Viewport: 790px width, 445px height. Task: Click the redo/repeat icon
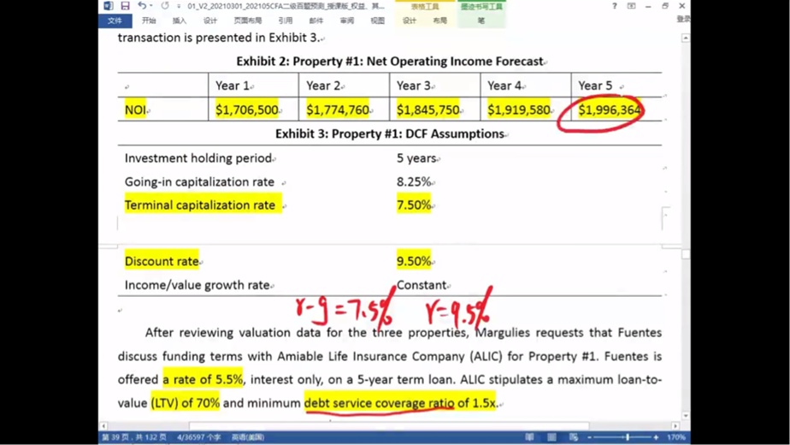(x=165, y=5)
